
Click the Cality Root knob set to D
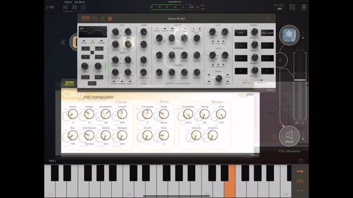[164, 135]
